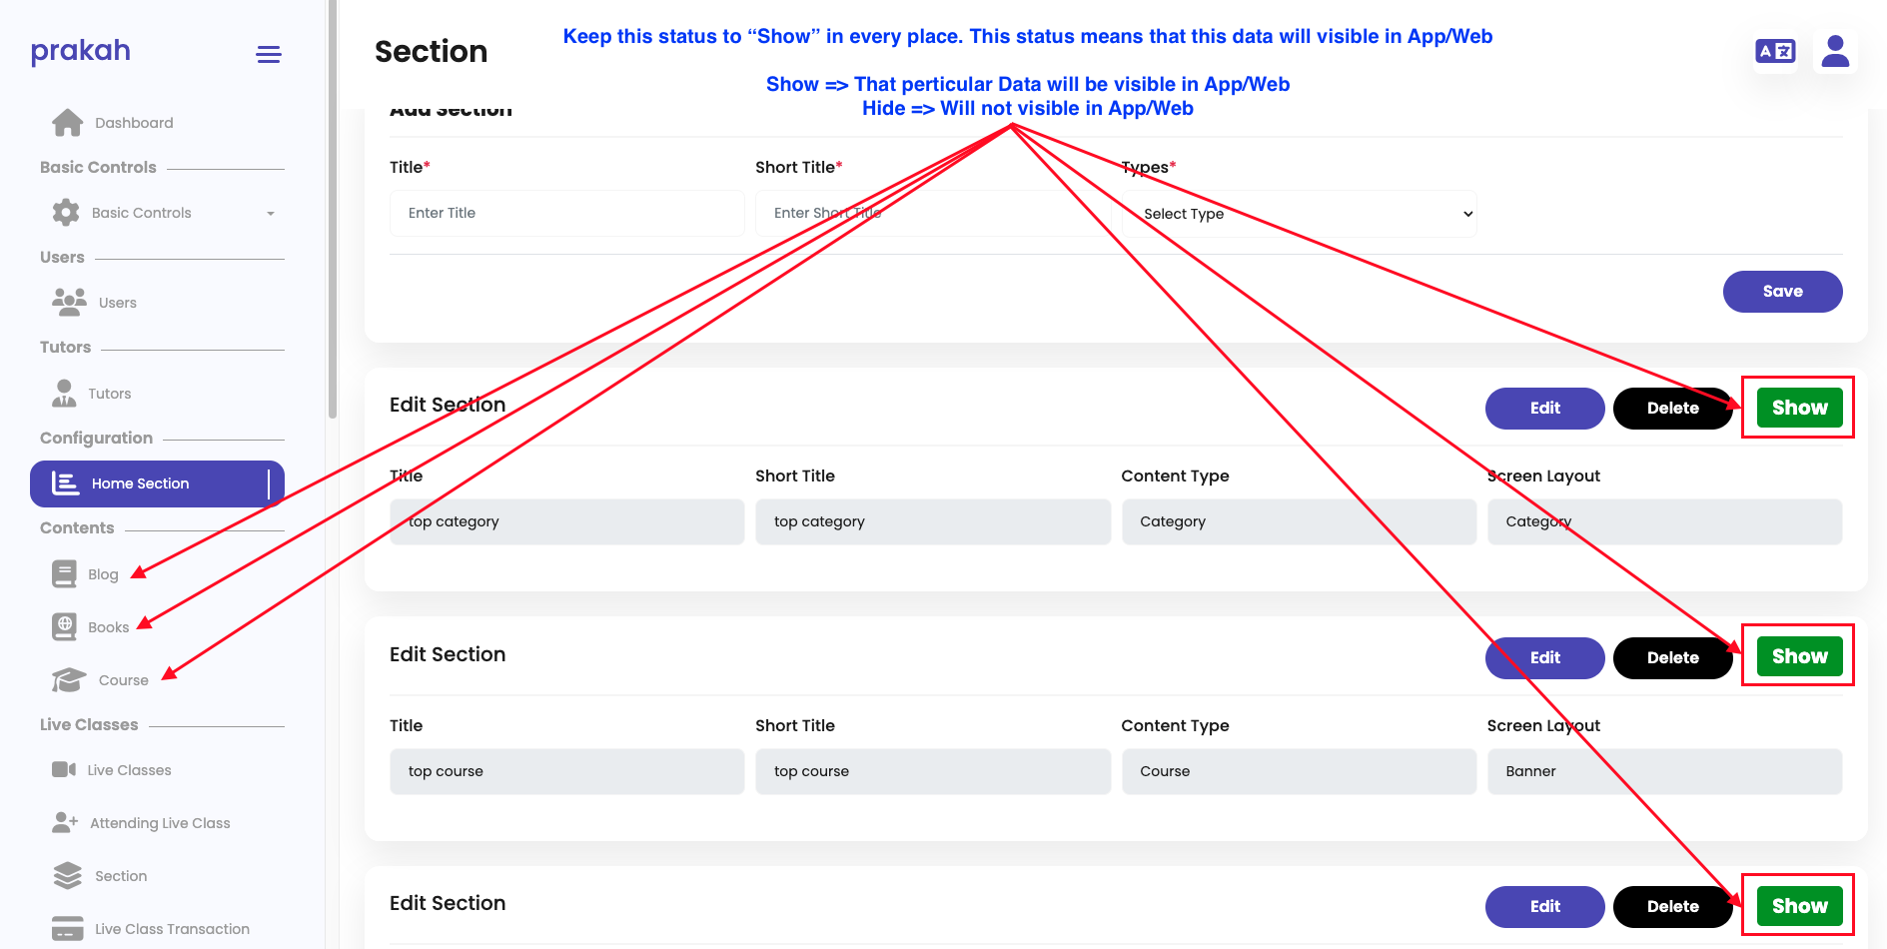Delete the top course section
This screenshot has height=949, width=1887.
1672,657
